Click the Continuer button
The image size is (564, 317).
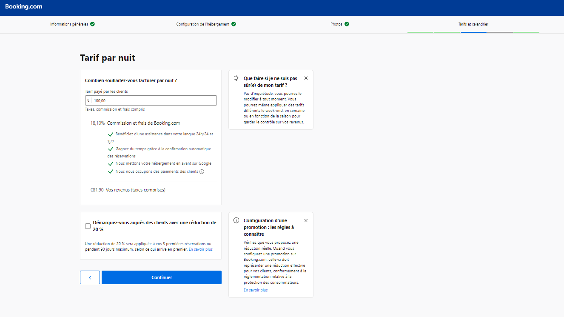[162, 277]
